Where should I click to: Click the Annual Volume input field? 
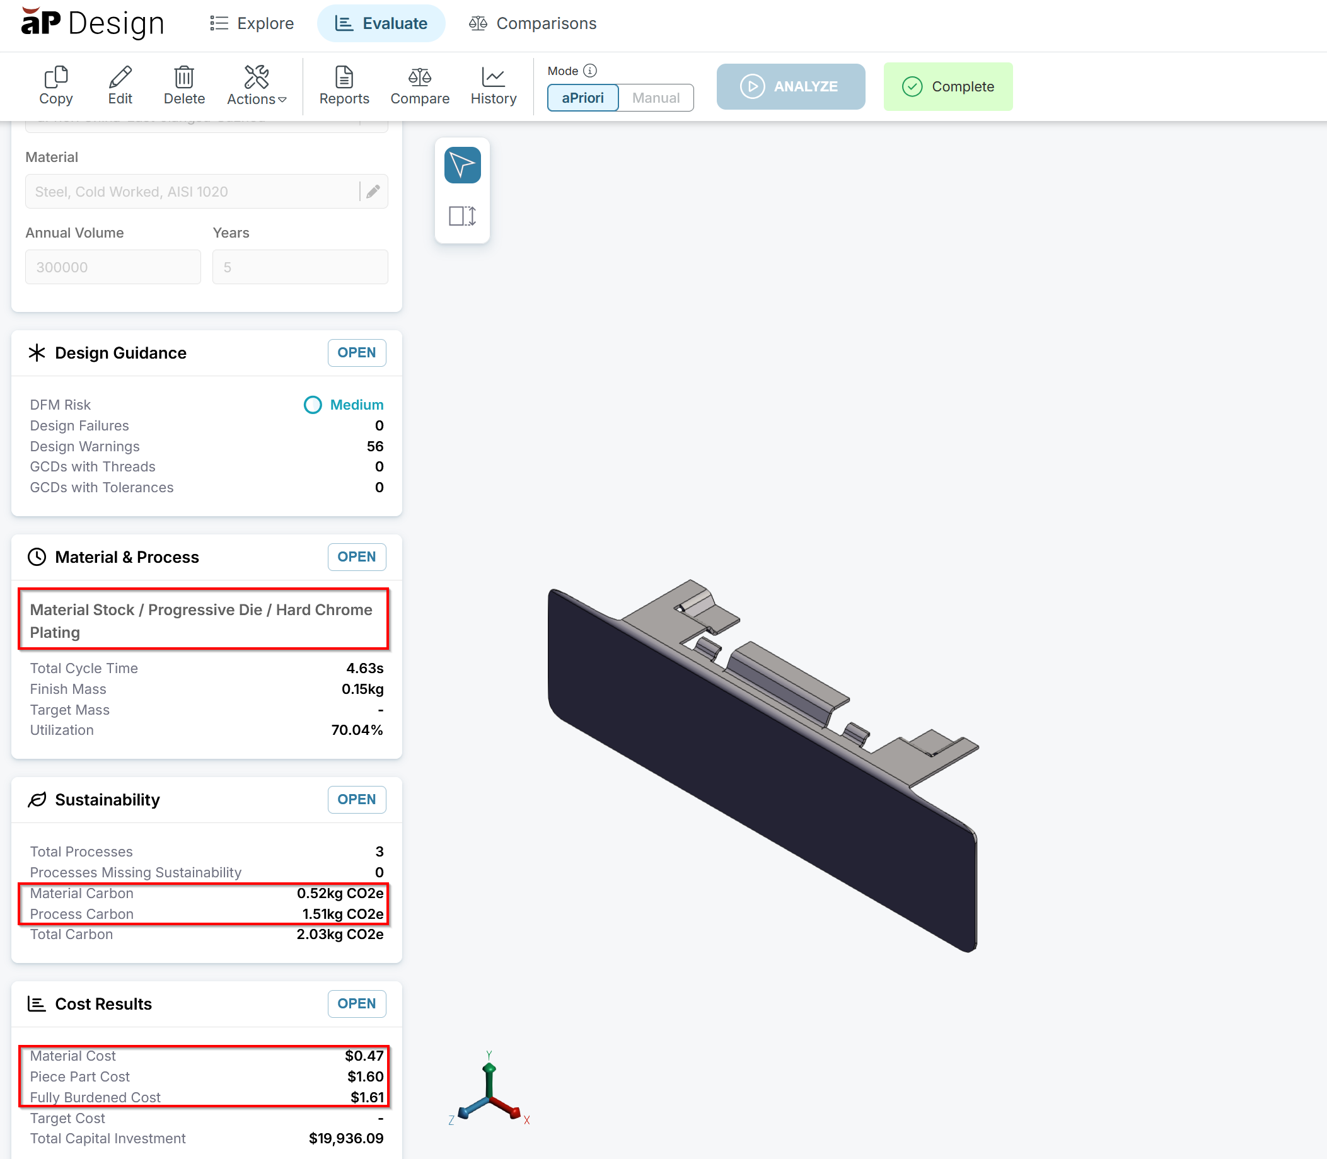pyautogui.click(x=113, y=267)
